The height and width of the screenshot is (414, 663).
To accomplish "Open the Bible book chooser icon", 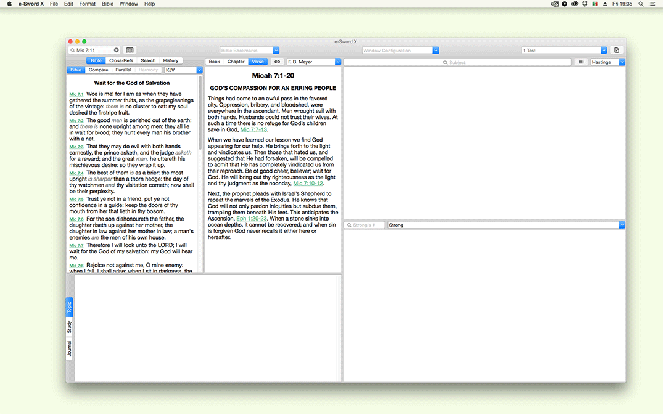I will 130,50.
